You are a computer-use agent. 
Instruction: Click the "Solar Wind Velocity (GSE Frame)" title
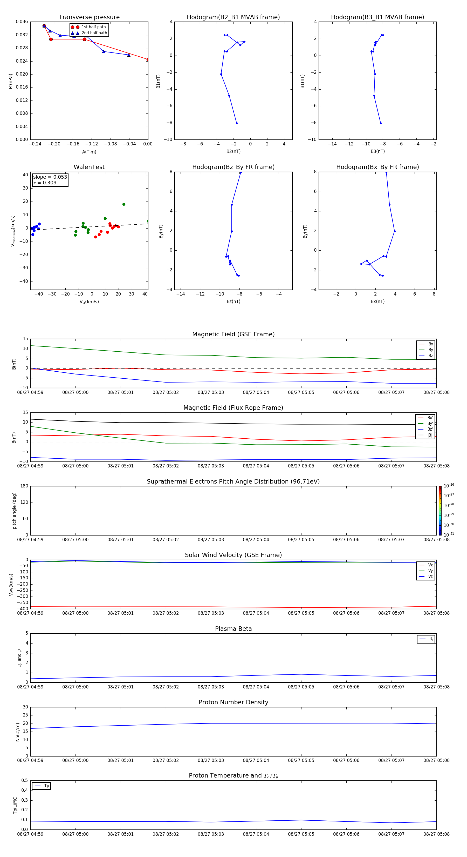click(233, 555)
